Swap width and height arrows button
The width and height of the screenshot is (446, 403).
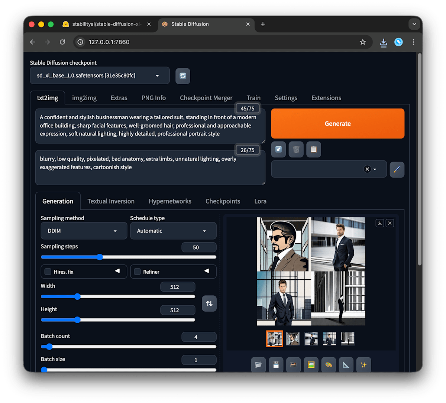click(209, 303)
